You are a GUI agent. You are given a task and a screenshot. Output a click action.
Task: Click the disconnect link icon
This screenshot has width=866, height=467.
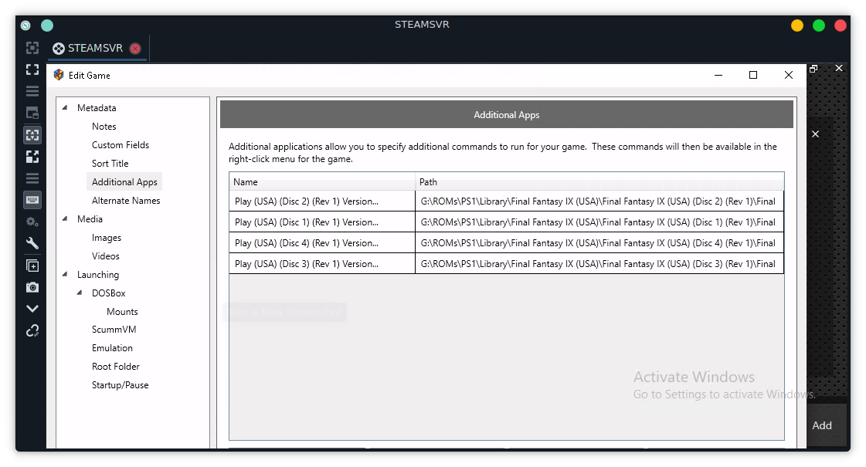point(32,330)
